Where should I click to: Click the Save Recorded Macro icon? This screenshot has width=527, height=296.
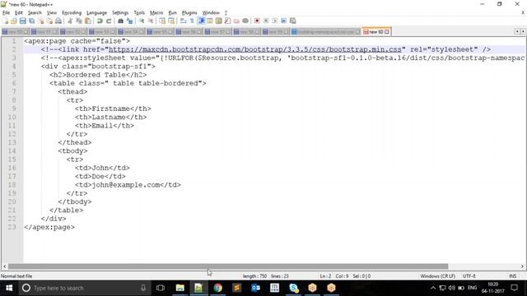coord(293,21)
